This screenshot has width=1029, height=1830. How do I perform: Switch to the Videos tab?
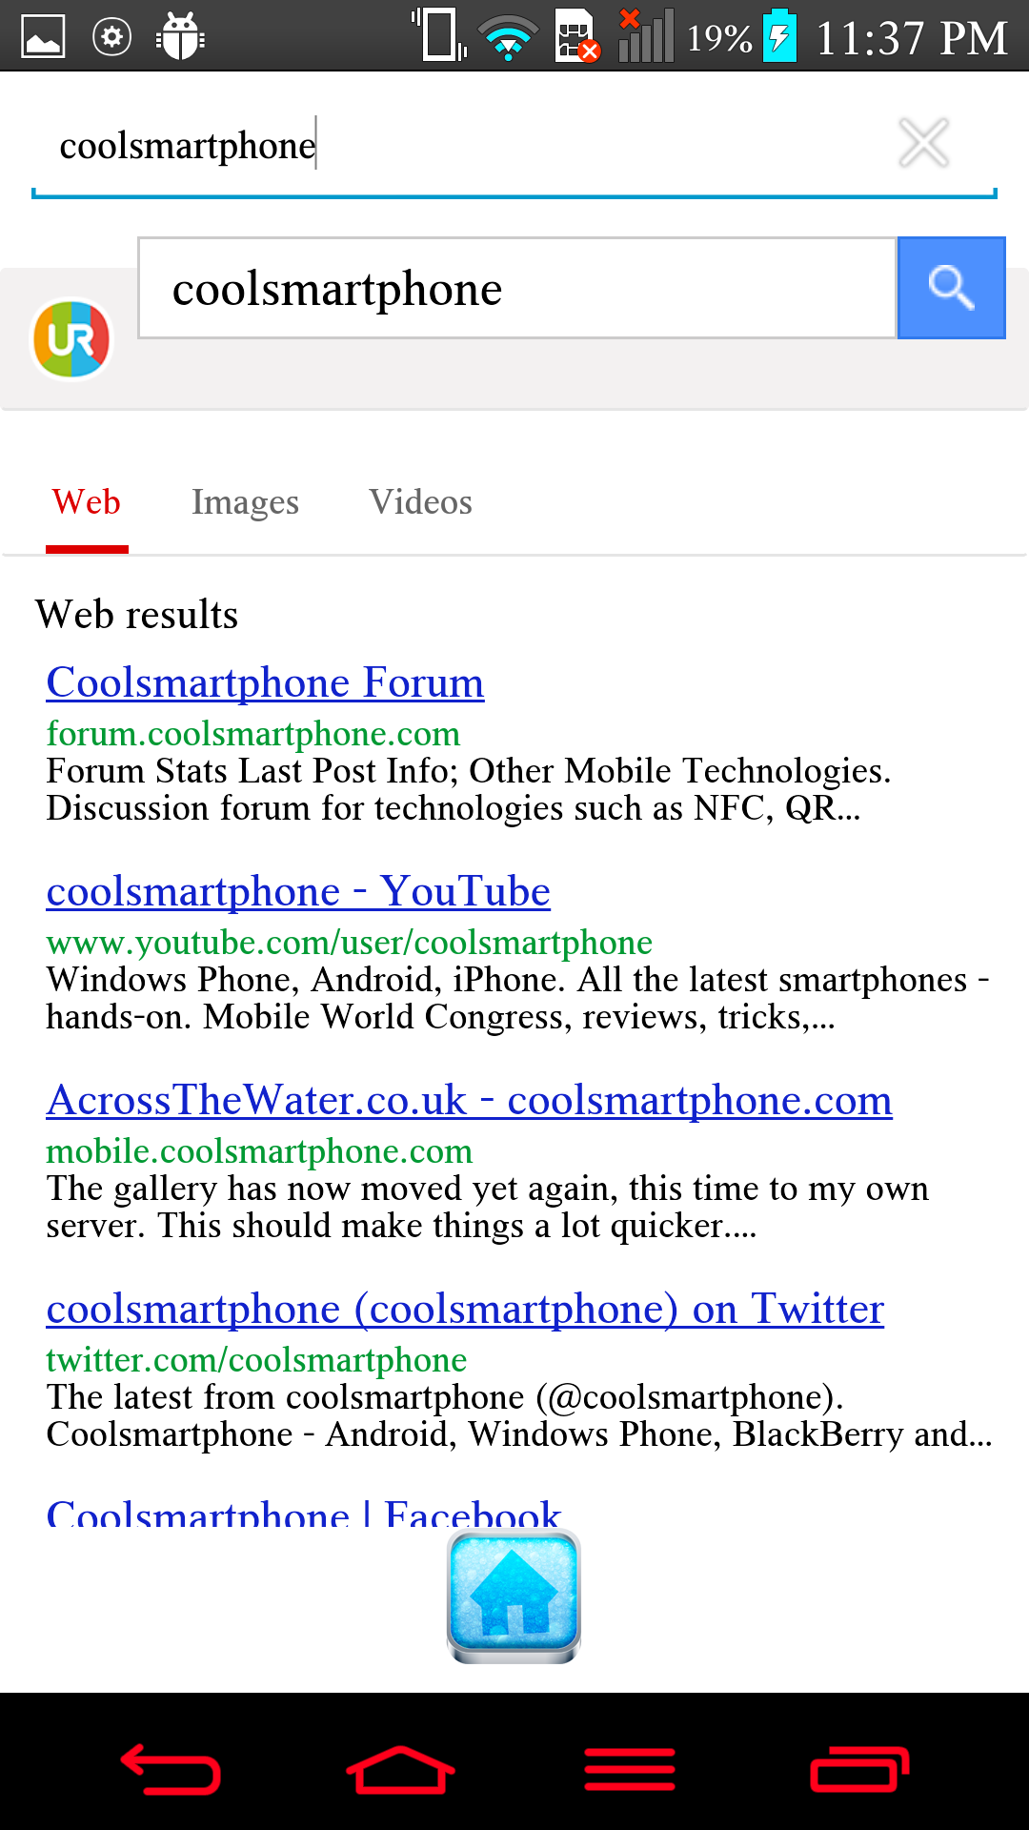(x=421, y=502)
